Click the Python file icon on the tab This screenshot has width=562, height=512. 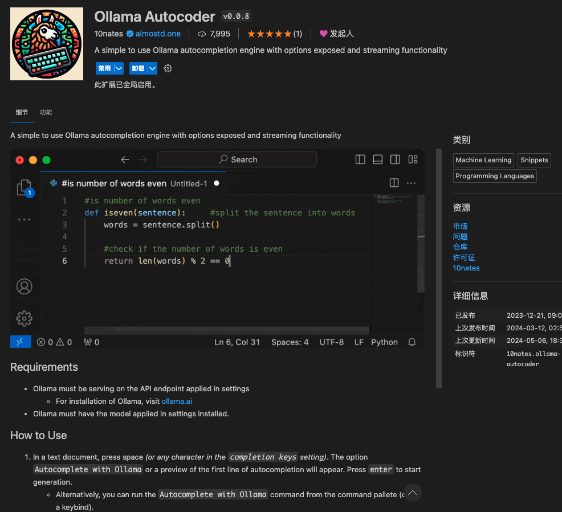(x=54, y=183)
